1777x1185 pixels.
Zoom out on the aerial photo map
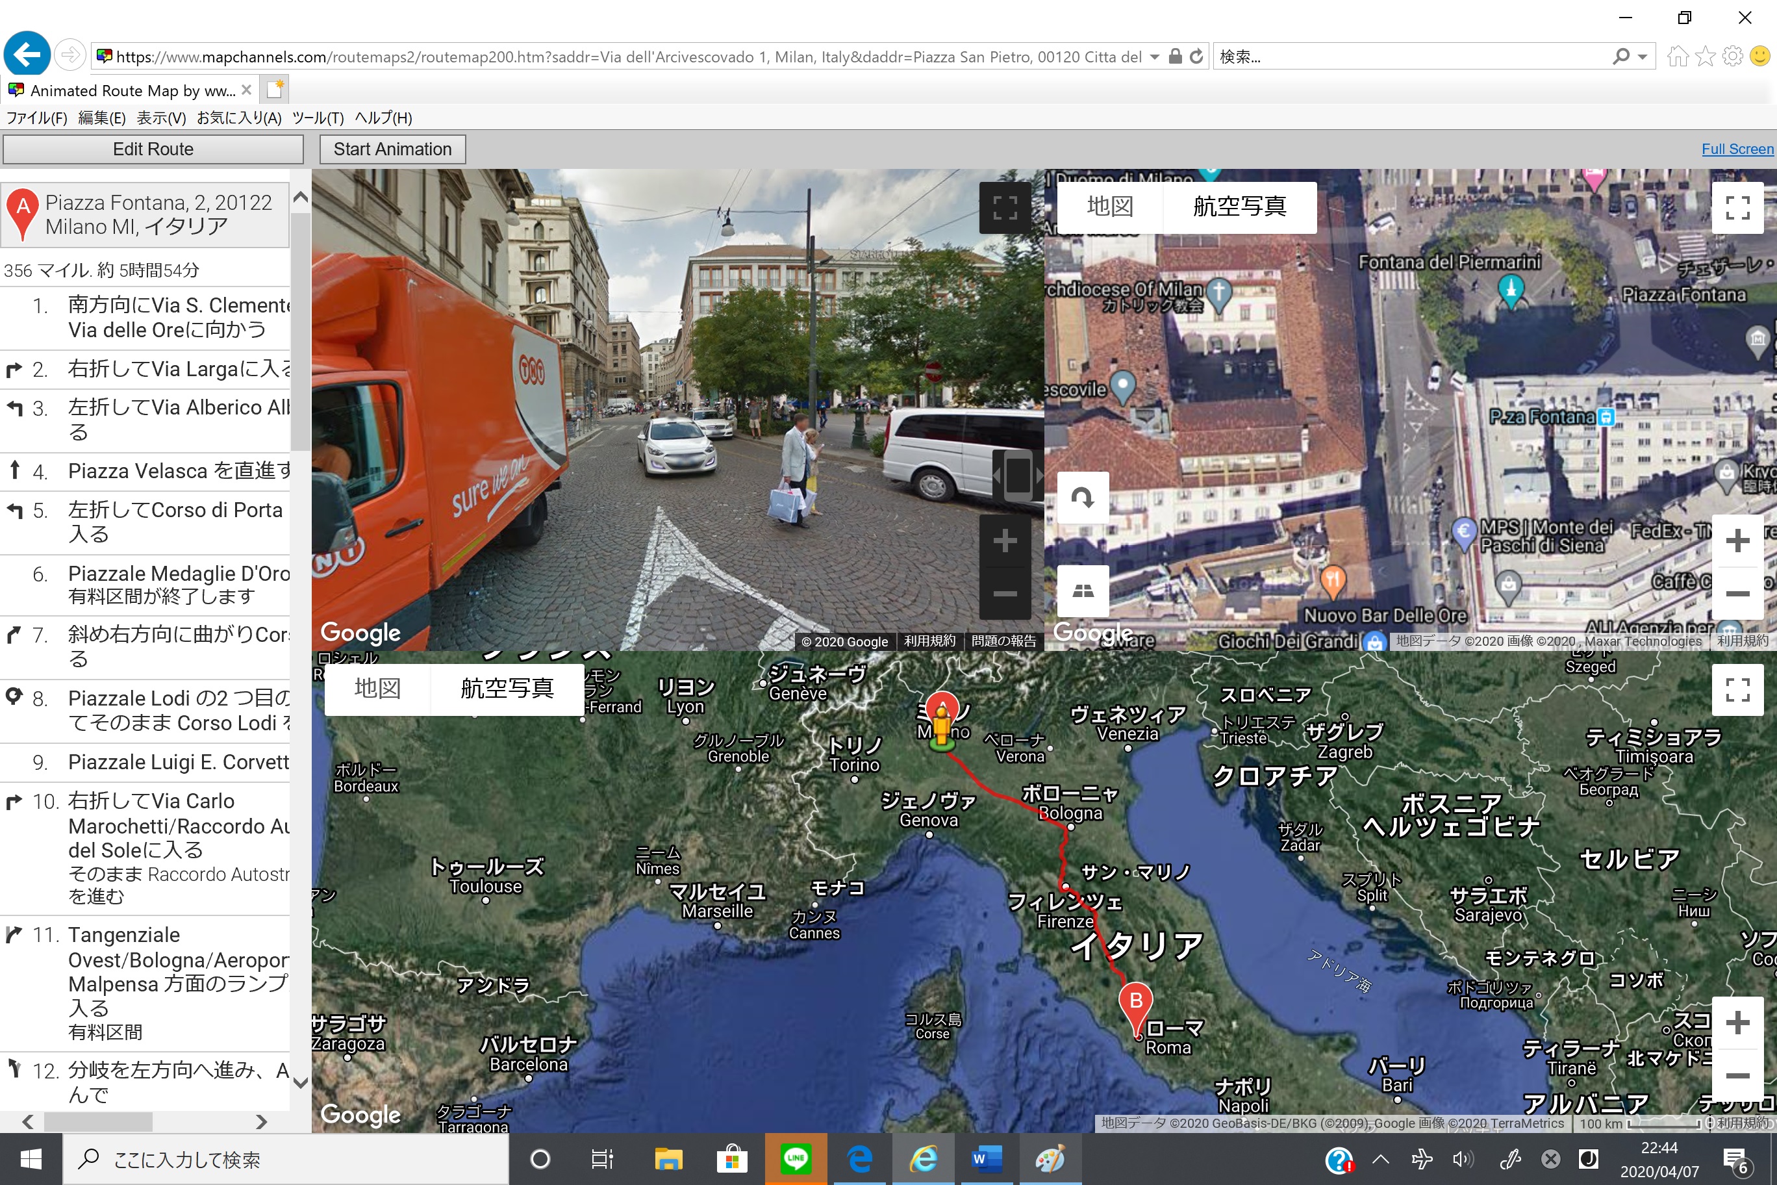(1737, 593)
